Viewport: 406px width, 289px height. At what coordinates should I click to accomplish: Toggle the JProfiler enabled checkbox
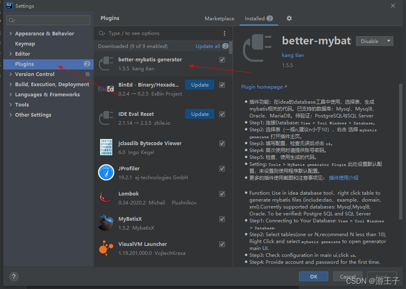(222, 169)
